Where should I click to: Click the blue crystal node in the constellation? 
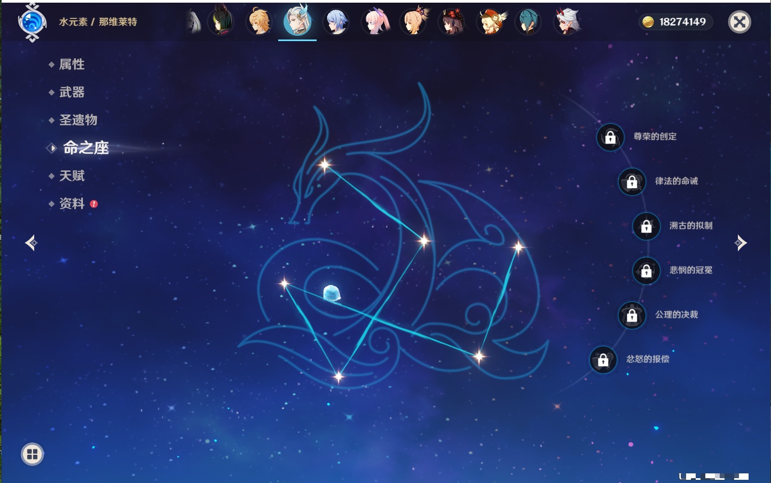[x=332, y=293]
